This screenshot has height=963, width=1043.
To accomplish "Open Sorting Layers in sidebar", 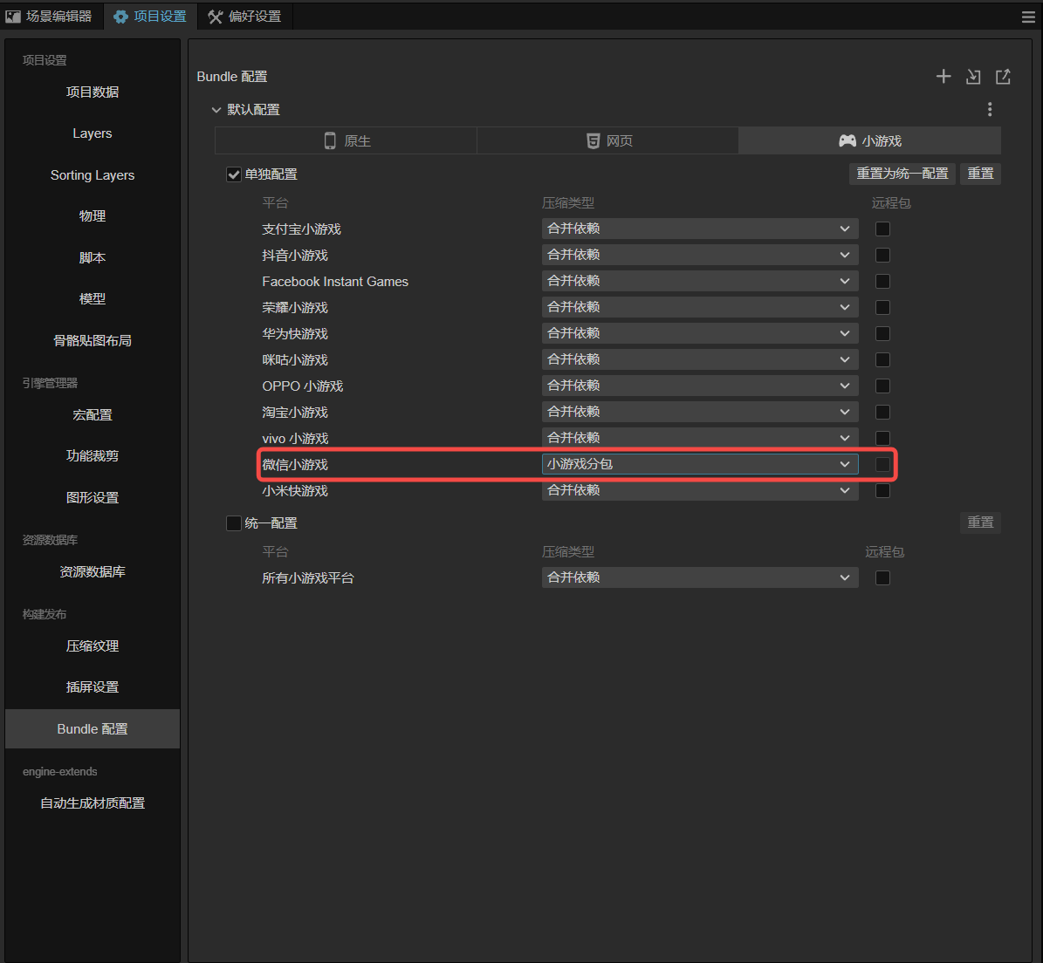I will pos(93,174).
